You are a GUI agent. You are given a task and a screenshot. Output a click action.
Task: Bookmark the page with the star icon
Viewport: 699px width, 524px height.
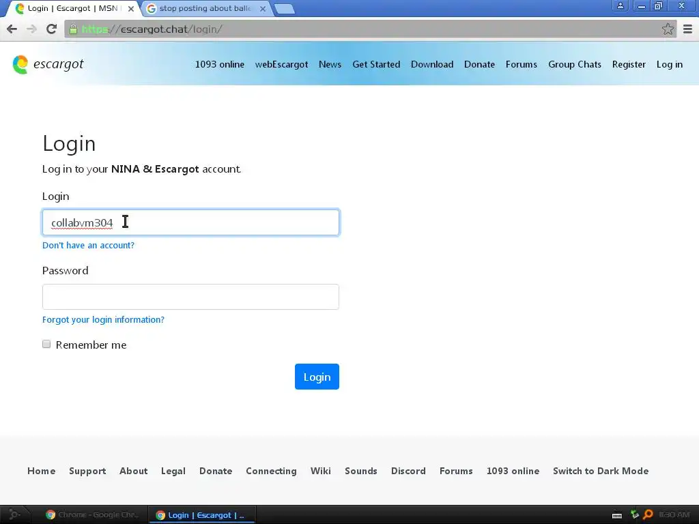668,29
